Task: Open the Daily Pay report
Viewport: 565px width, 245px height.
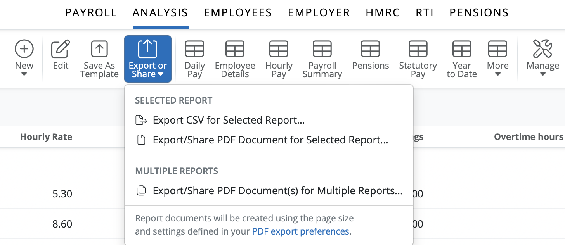Action: (x=194, y=49)
